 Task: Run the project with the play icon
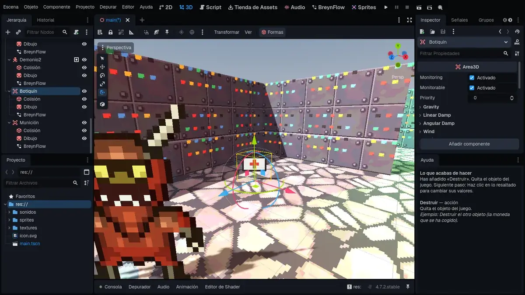(386, 7)
